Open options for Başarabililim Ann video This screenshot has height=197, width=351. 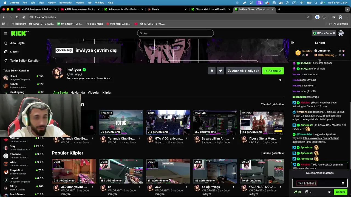[x=233, y=138]
